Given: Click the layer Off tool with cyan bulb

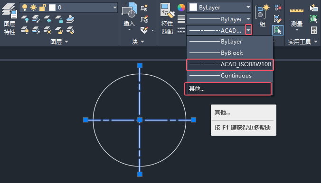Looking at the screenshot, I should 25,19.
